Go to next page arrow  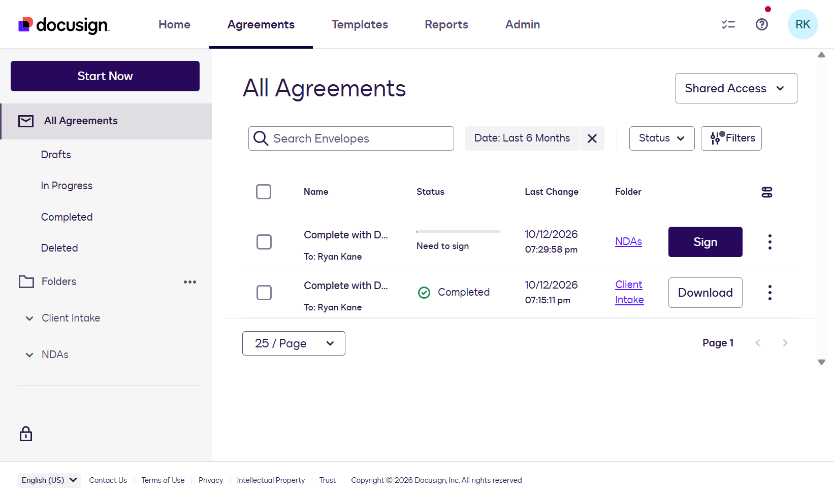785,343
